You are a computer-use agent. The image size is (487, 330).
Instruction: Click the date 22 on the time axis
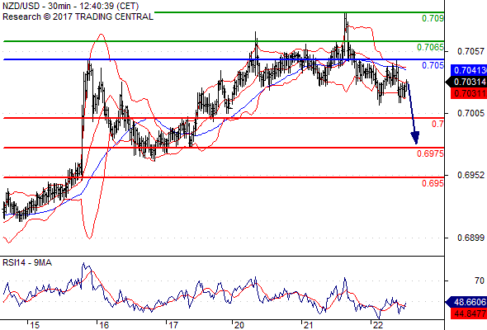point(378,325)
